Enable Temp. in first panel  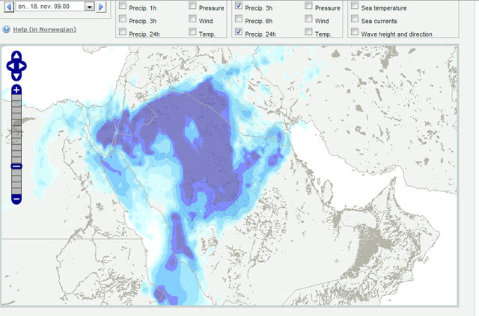pos(192,31)
